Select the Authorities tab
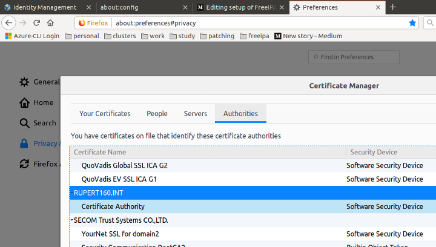The height and width of the screenshot is (247, 436). click(x=240, y=114)
